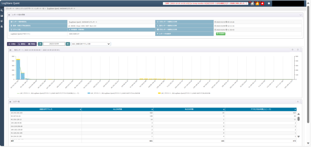Switch to 週単位 weekly view

(x=22, y=44)
